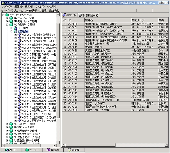Switch to the 外部機能一覧 tab
The width and height of the screenshot is (170, 153).
tap(89, 16)
